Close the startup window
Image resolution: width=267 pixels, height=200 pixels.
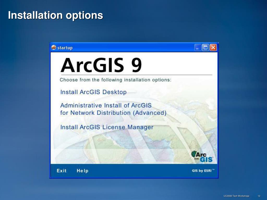point(213,48)
